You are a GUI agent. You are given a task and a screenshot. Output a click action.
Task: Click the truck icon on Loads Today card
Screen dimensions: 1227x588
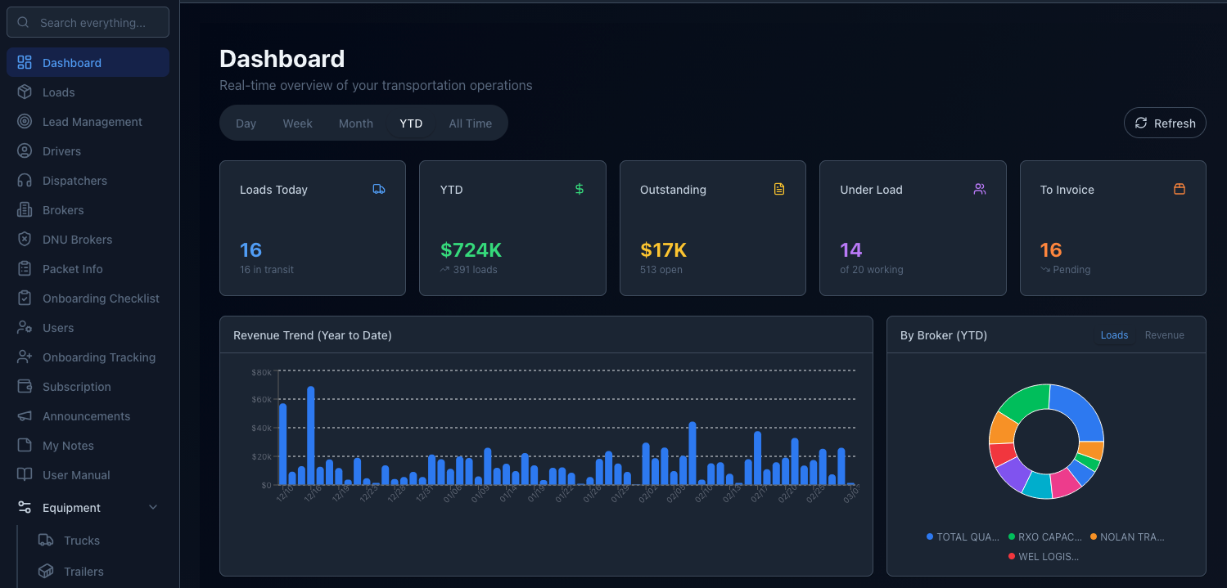point(378,189)
